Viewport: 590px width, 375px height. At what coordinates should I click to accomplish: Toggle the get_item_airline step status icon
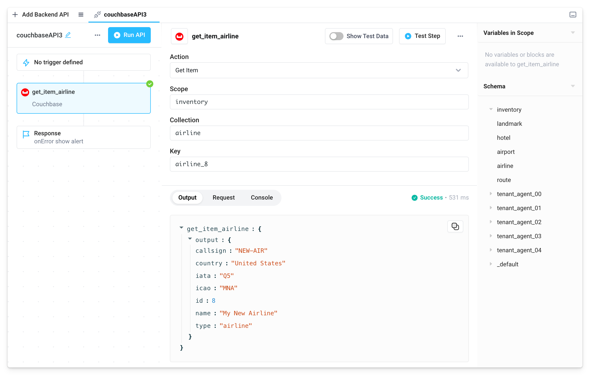point(150,84)
